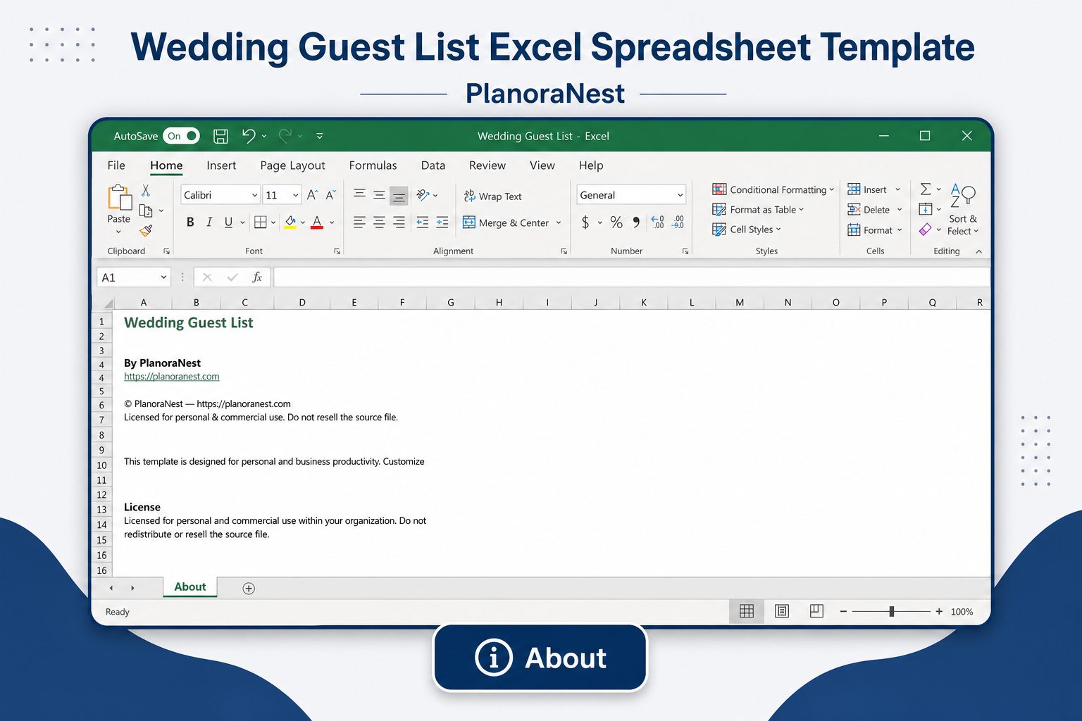Open the Formulas ribbon tab
Viewport: 1082px width, 721px height.
click(373, 165)
